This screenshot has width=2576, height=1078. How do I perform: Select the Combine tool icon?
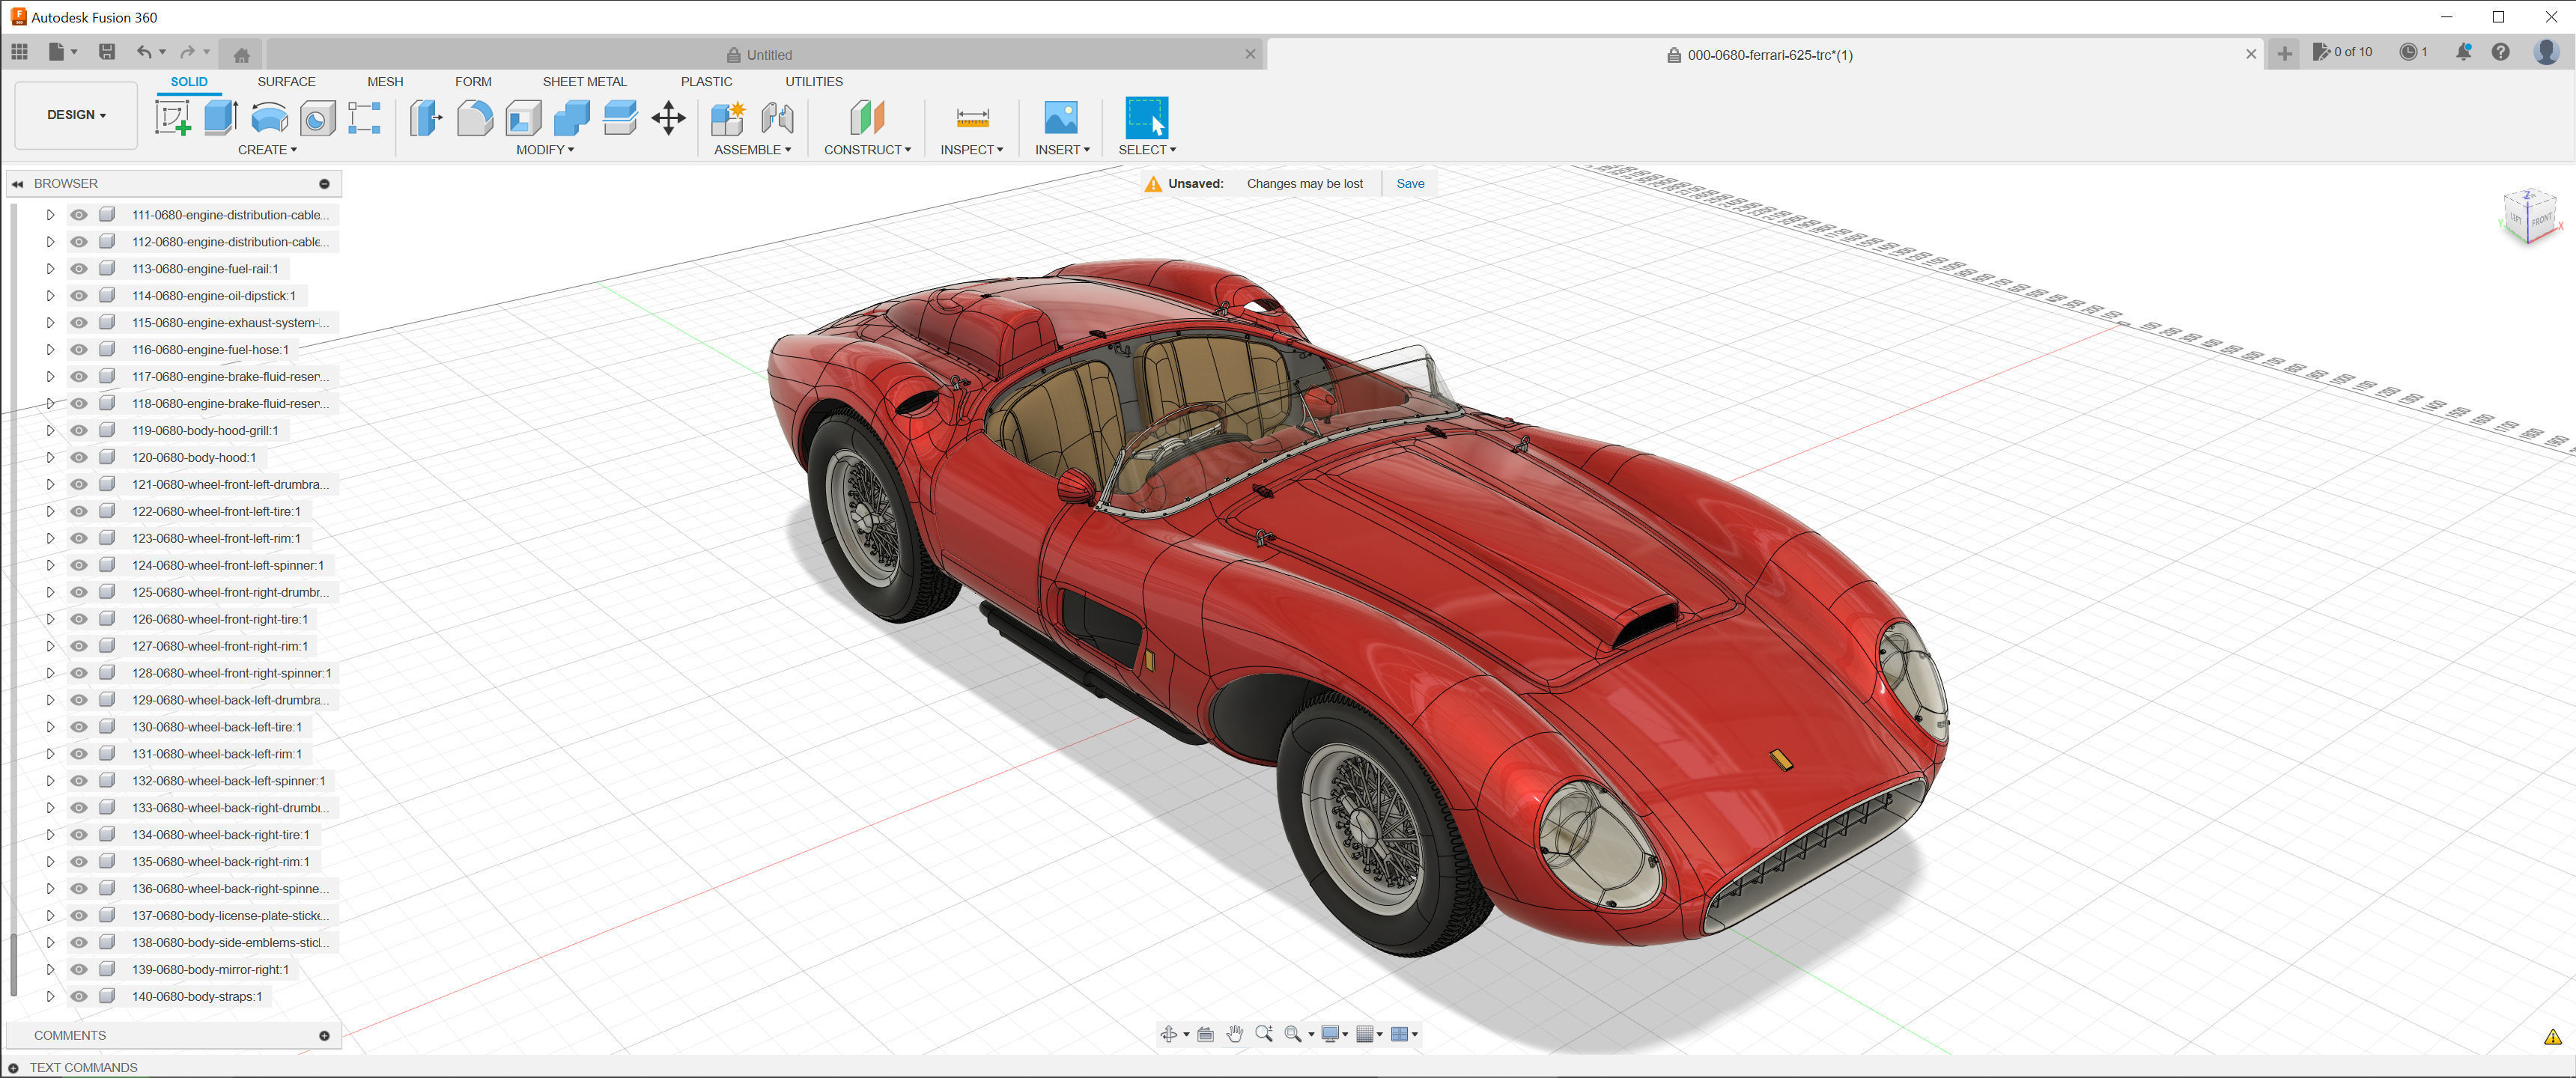click(x=572, y=118)
